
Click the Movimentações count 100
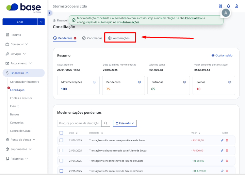[x=64, y=89]
